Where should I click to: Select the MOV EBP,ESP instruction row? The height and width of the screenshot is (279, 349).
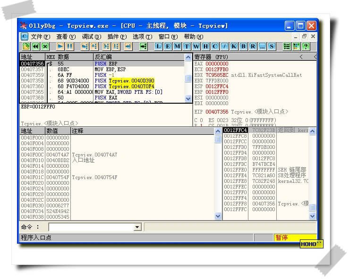[x=102, y=69]
